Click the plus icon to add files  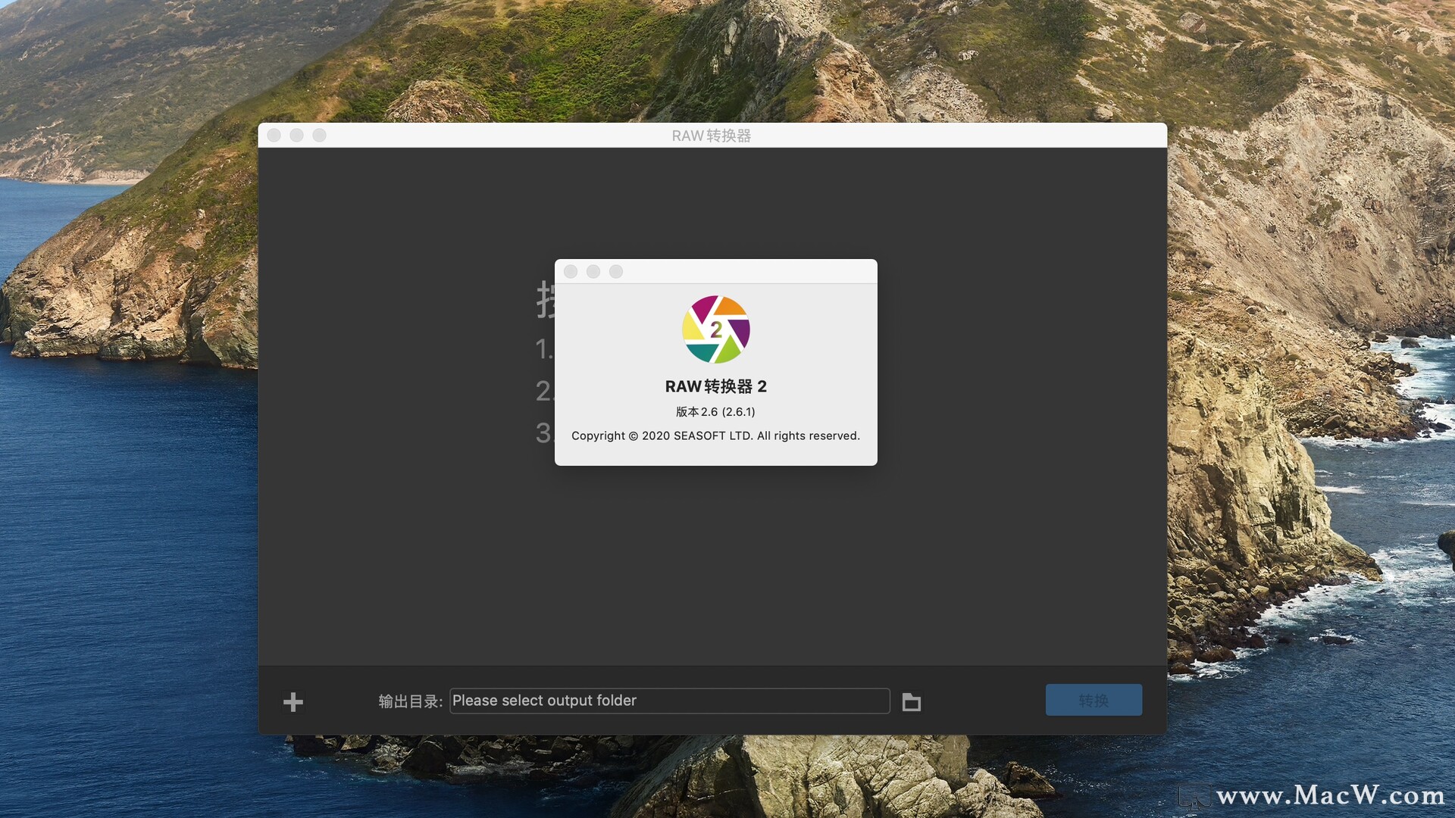tap(293, 702)
